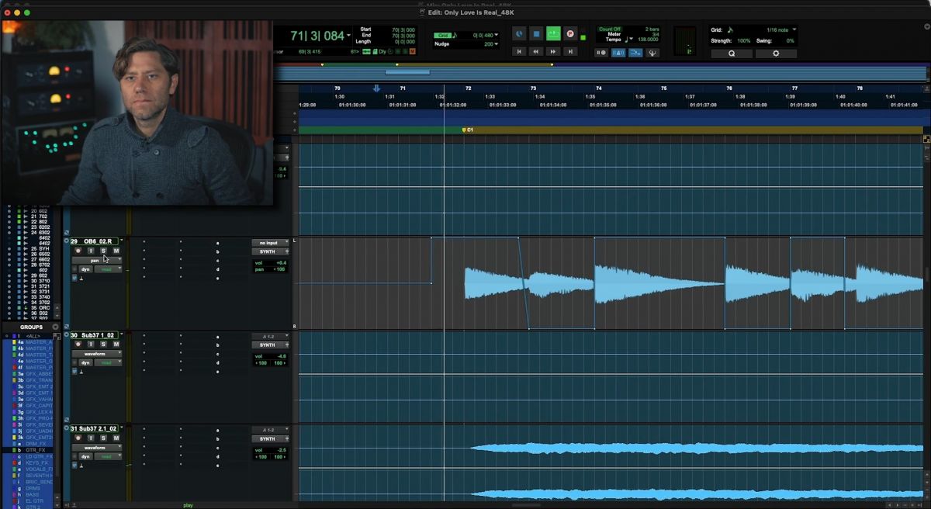Screen dimensions: 931x509
Task: Open the read automation mode menu on Sub37 1_02
Action: (108, 362)
